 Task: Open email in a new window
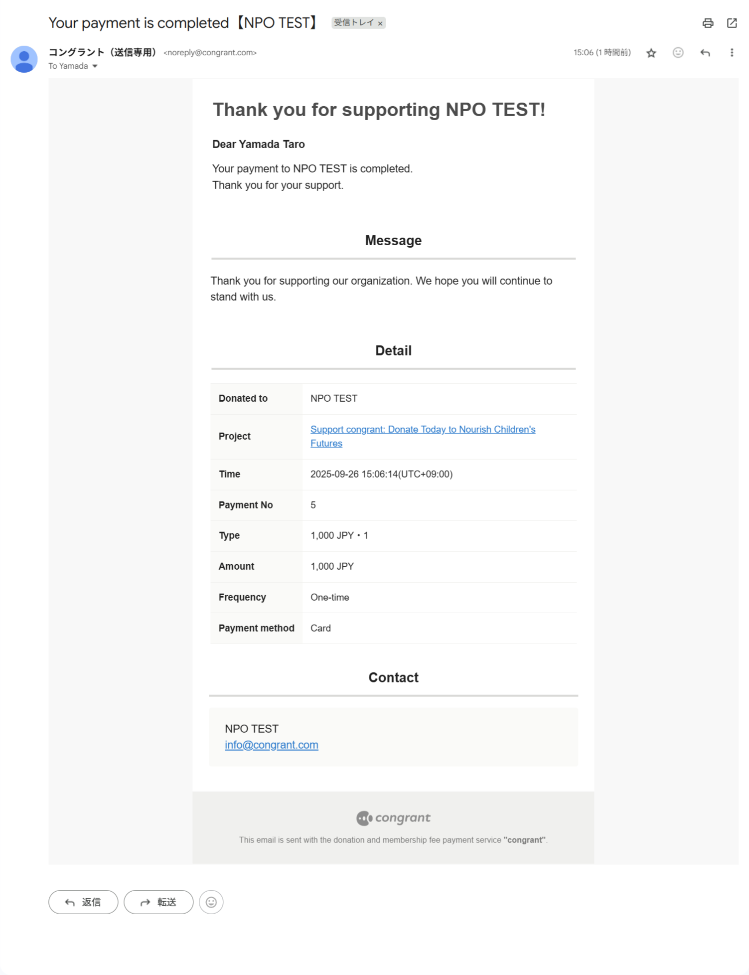coord(732,23)
